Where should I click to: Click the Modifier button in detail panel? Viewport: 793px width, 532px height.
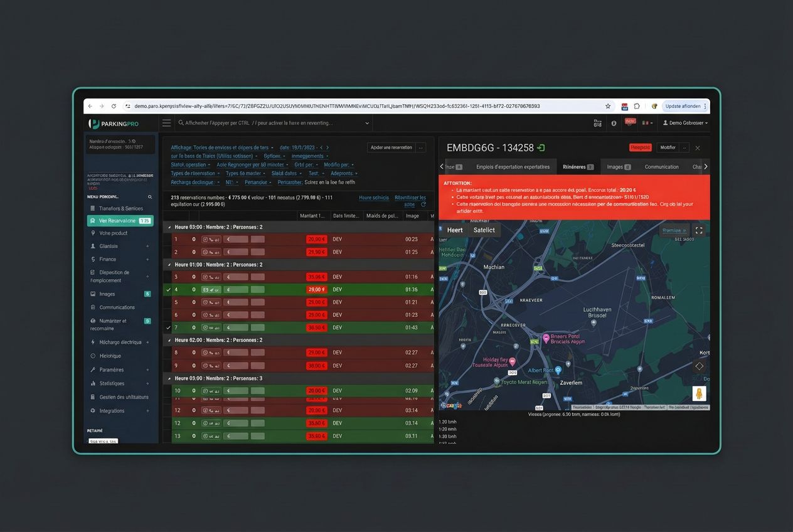[x=668, y=147]
